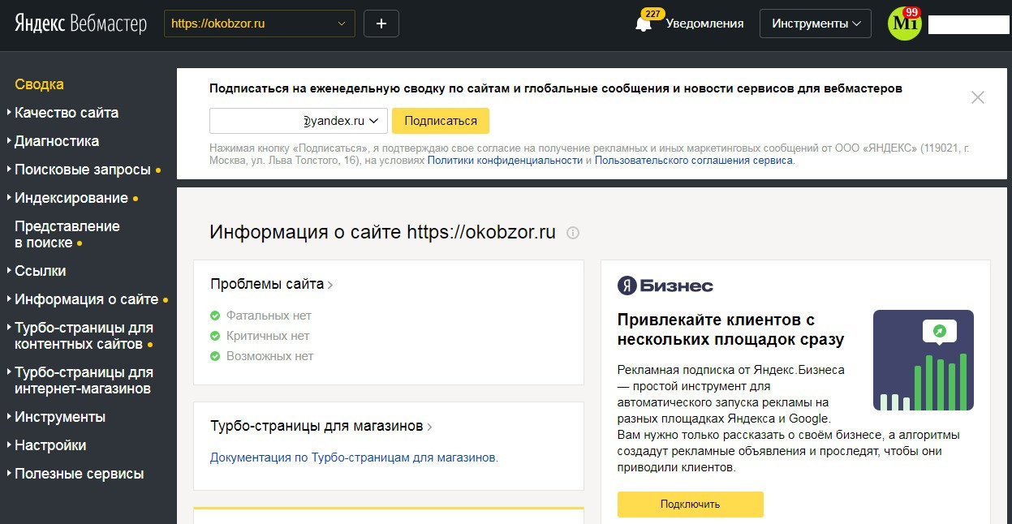Expand Полезные сервисы sidebar section
Image resolution: width=1012 pixels, height=524 pixels.
coord(80,474)
